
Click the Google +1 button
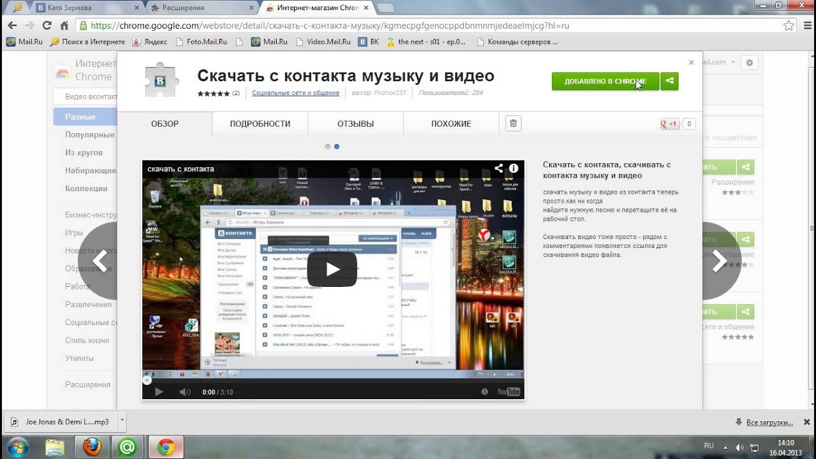[x=669, y=124]
